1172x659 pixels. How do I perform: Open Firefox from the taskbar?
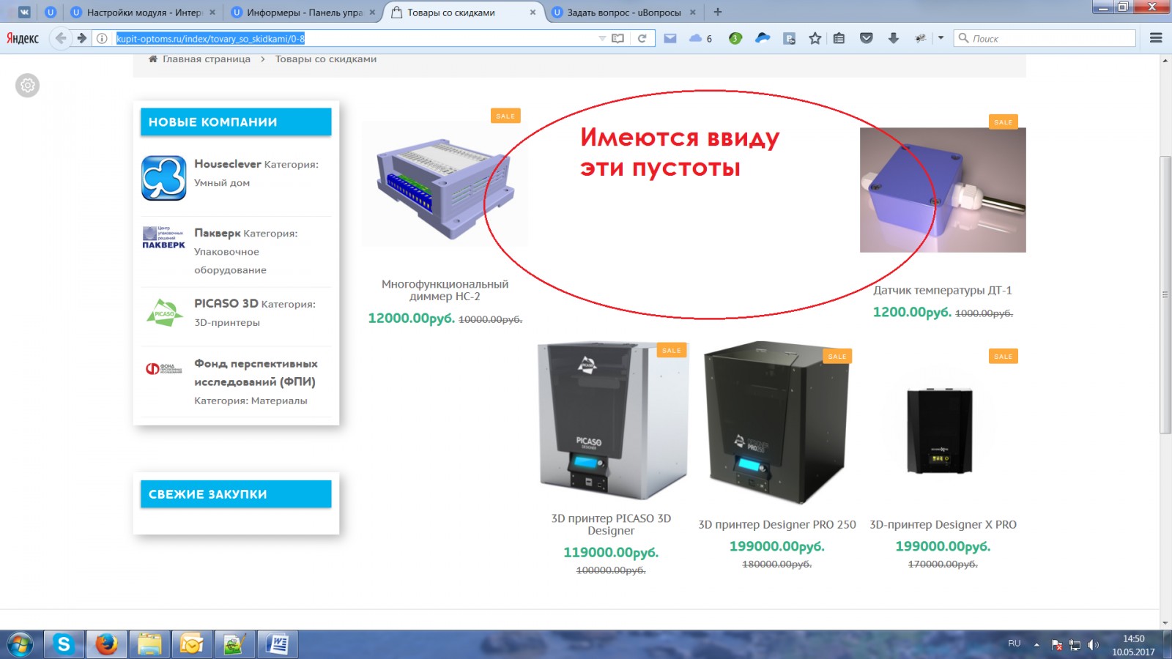106,644
